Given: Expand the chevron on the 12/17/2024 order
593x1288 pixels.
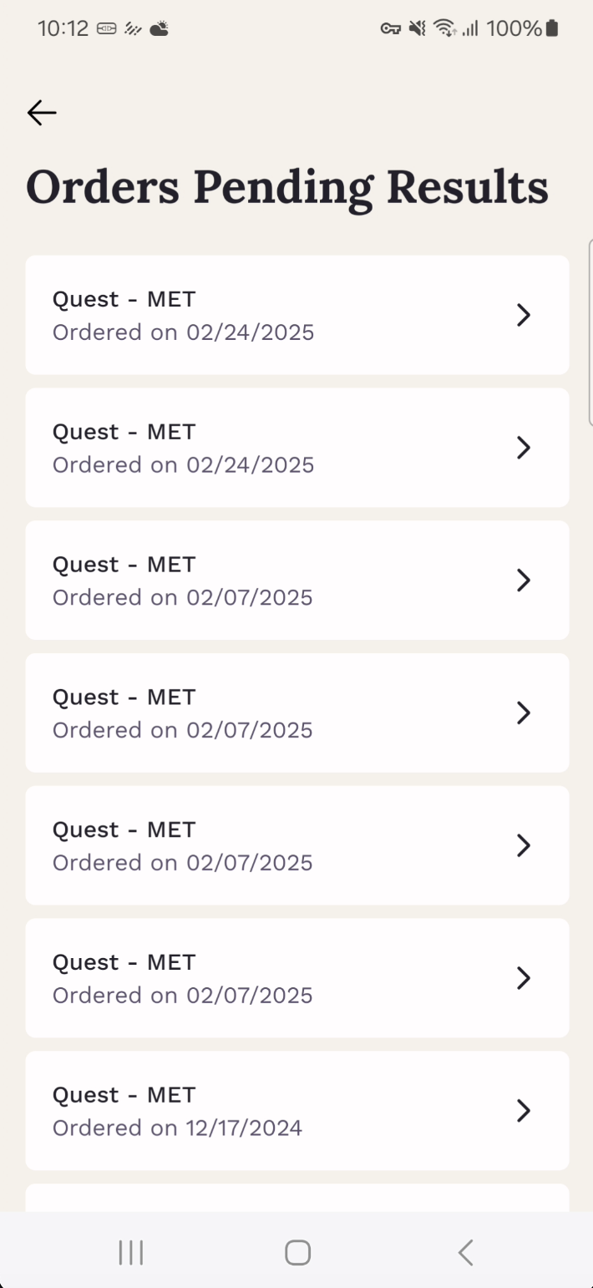Looking at the screenshot, I should [x=524, y=1111].
